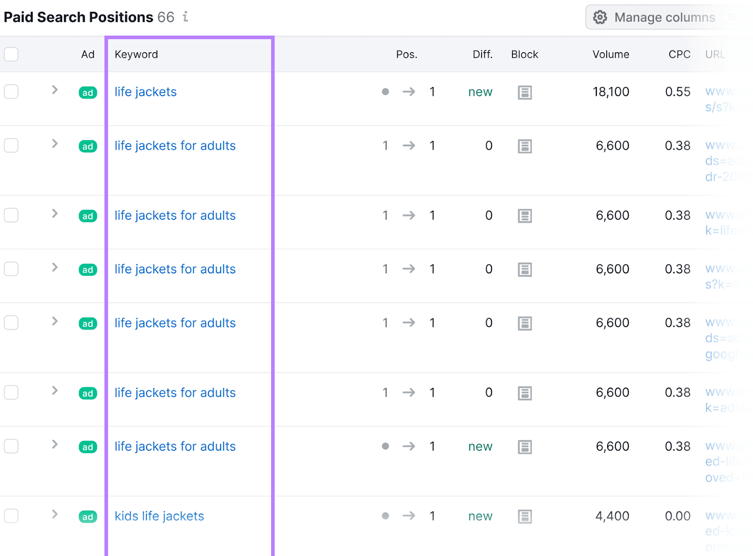Click the ad badge in the s?k=a URL row
Viewport: 753px width, 556px height.
[88, 270]
